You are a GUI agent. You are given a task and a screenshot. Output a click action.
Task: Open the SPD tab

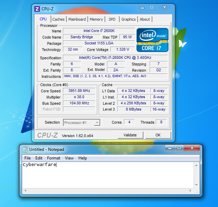[112, 19]
